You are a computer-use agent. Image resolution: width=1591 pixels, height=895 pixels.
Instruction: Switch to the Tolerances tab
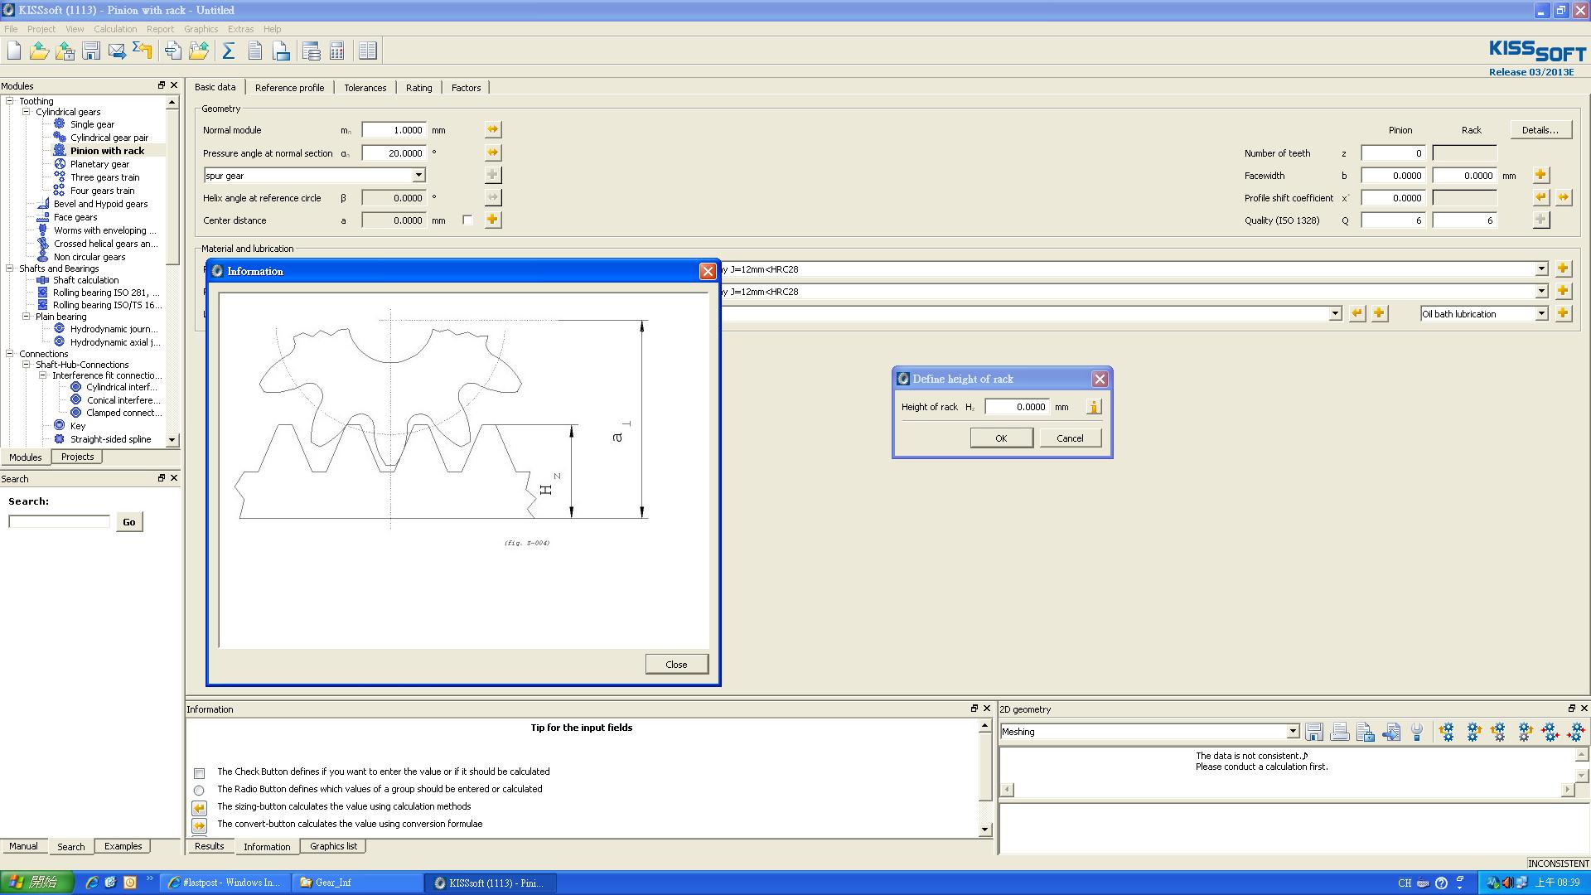tap(365, 88)
